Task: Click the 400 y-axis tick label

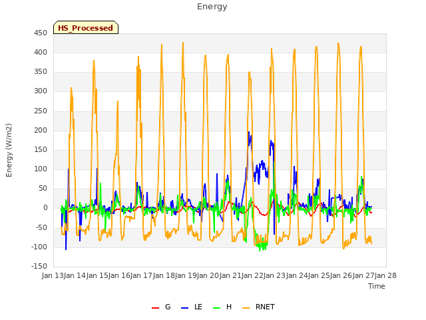Action: tap(41, 53)
